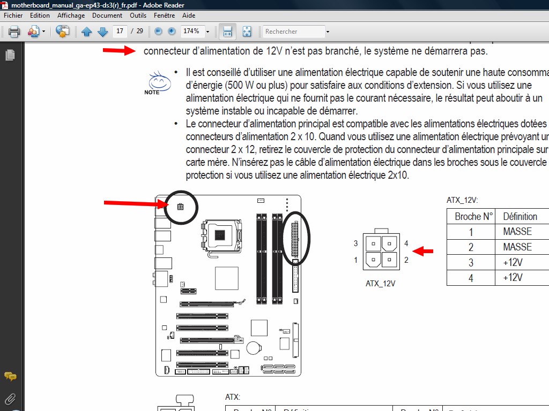Open the Edition menu
The height and width of the screenshot is (411, 549).
pyautogui.click(x=40, y=16)
